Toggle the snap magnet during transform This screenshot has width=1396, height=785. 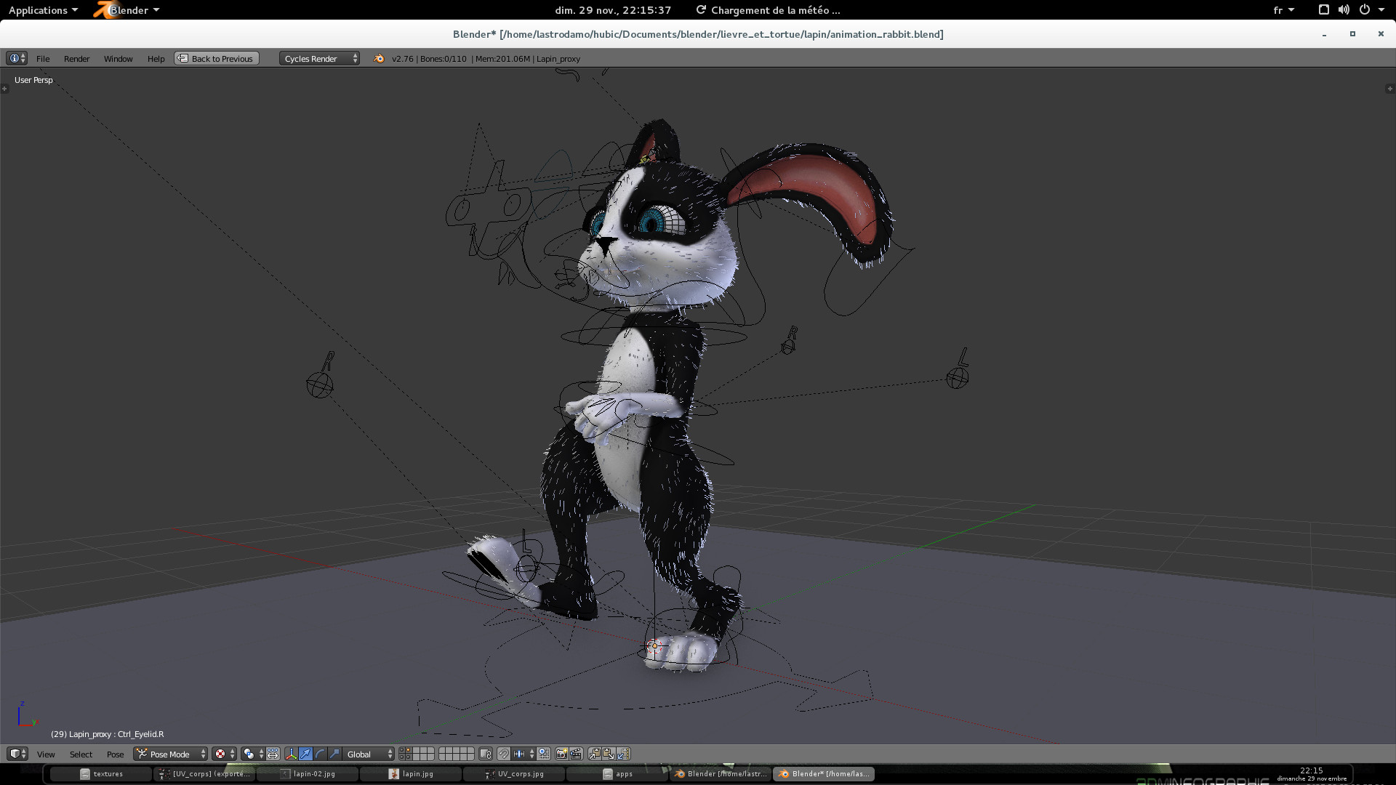503,754
